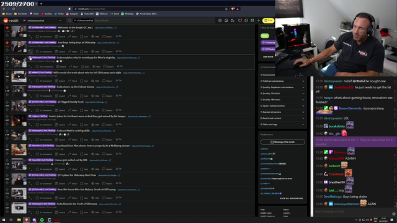Create a new post with plus icon
The width and height of the screenshot is (397, 223).
[x=259, y=20]
